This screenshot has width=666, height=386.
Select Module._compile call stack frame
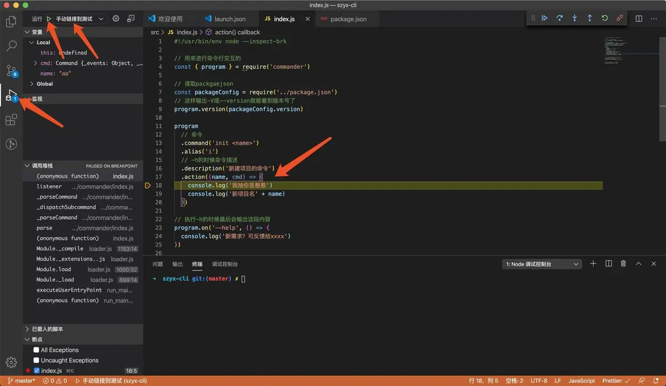click(83, 249)
